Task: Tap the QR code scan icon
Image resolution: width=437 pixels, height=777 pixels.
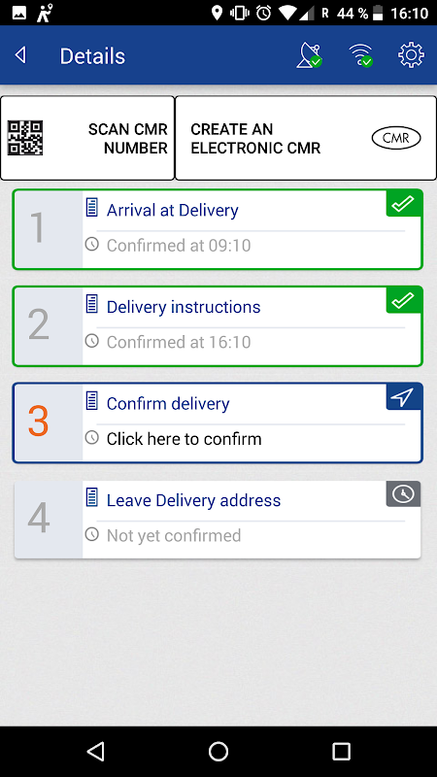Action: [25, 138]
